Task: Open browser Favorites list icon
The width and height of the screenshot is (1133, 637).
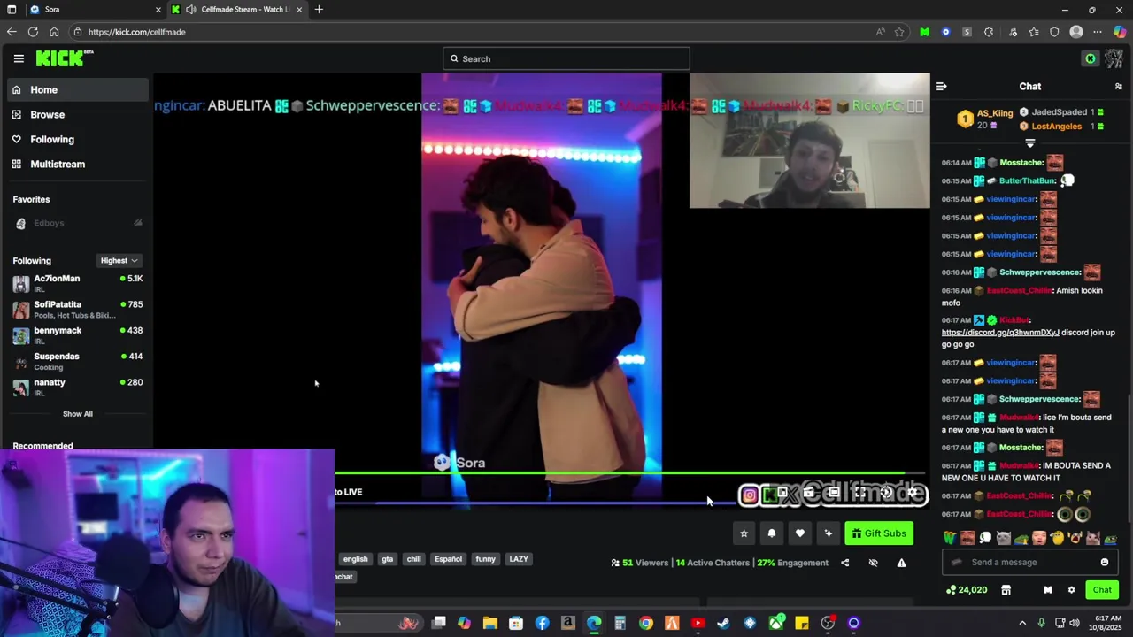Action: [x=1033, y=32]
